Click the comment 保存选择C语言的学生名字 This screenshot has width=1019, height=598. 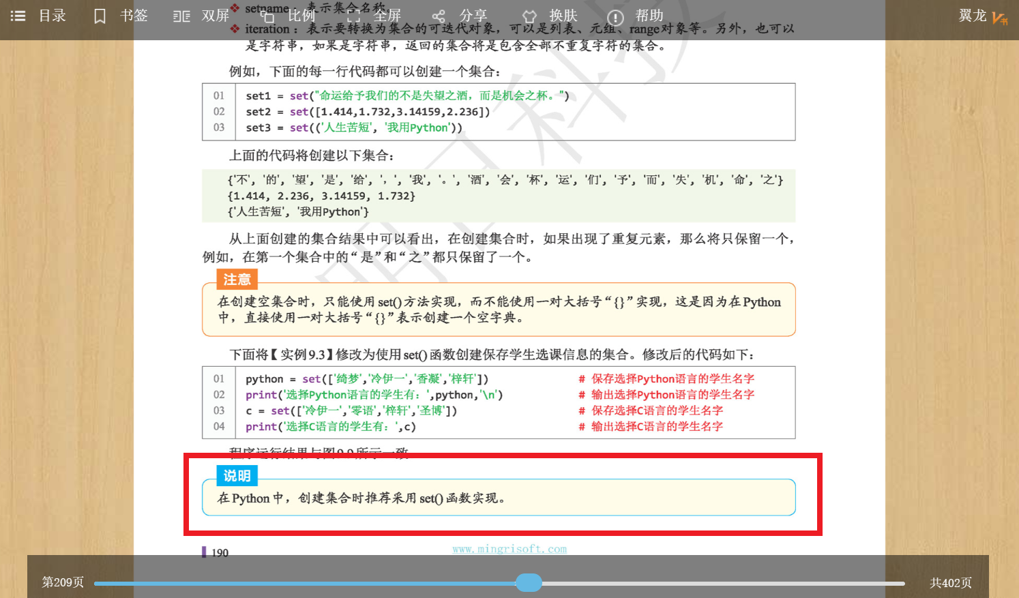coord(657,410)
